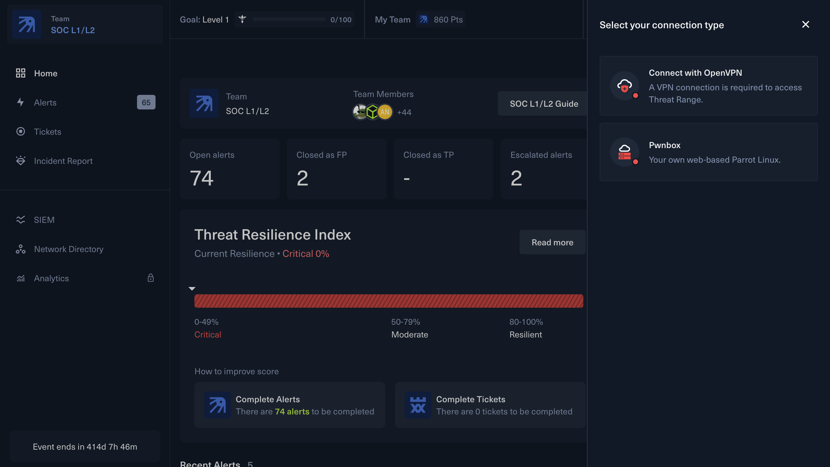Click the Alerts lightning bolt icon
The width and height of the screenshot is (830, 467).
[21, 102]
